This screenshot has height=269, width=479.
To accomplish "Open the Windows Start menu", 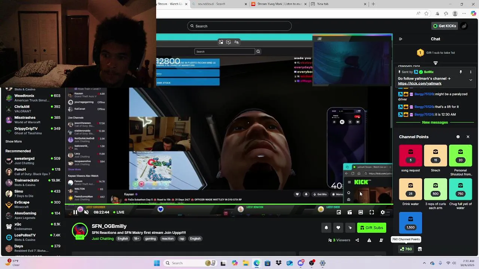I will (157, 263).
